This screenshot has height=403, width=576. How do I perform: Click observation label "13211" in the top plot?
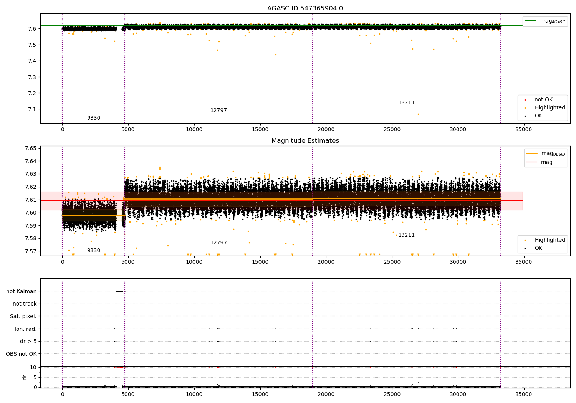pos(406,103)
